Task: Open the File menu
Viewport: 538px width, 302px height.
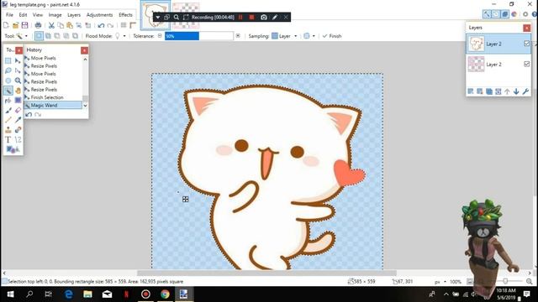Action: coord(9,15)
